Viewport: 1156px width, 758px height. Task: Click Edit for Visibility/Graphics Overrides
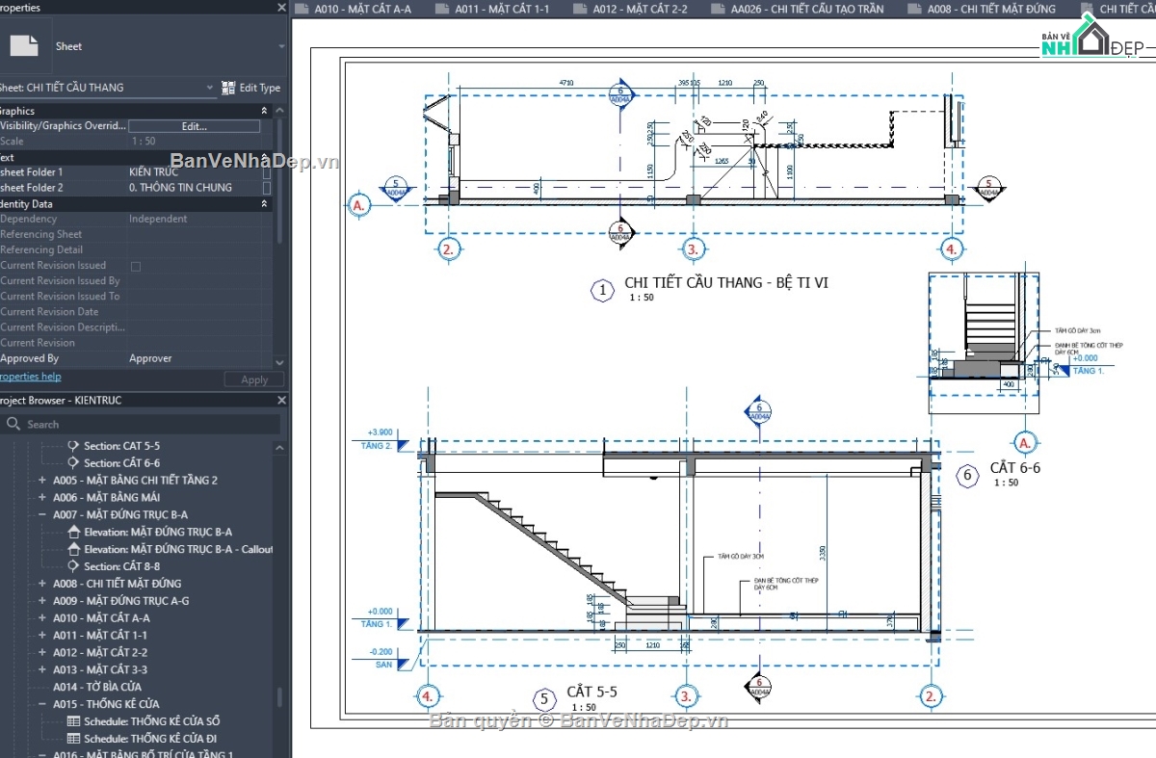click(194, 126)
